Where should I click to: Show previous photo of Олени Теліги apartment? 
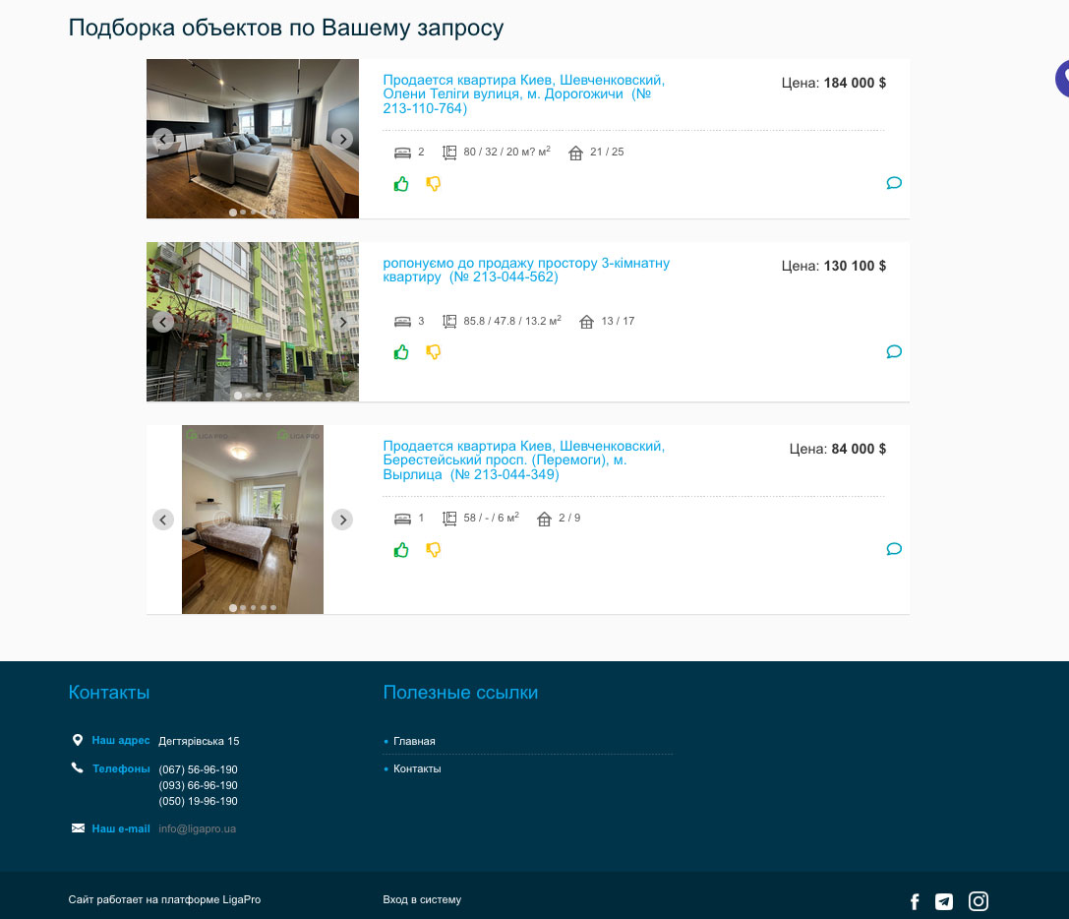(x=163, y=139)
